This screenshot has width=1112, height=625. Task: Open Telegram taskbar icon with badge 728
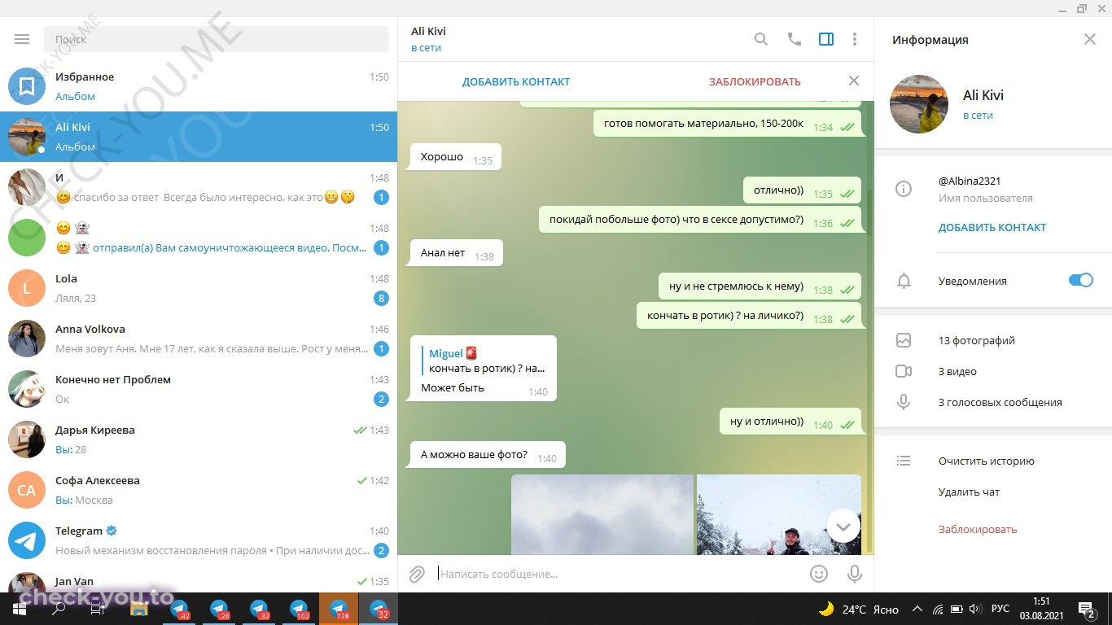click(x=339, y=608)
